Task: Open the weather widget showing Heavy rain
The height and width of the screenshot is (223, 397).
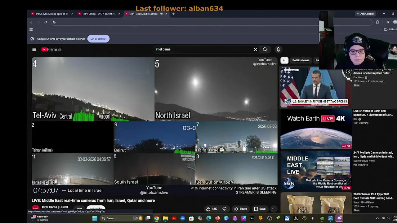Action: point(40,218)
